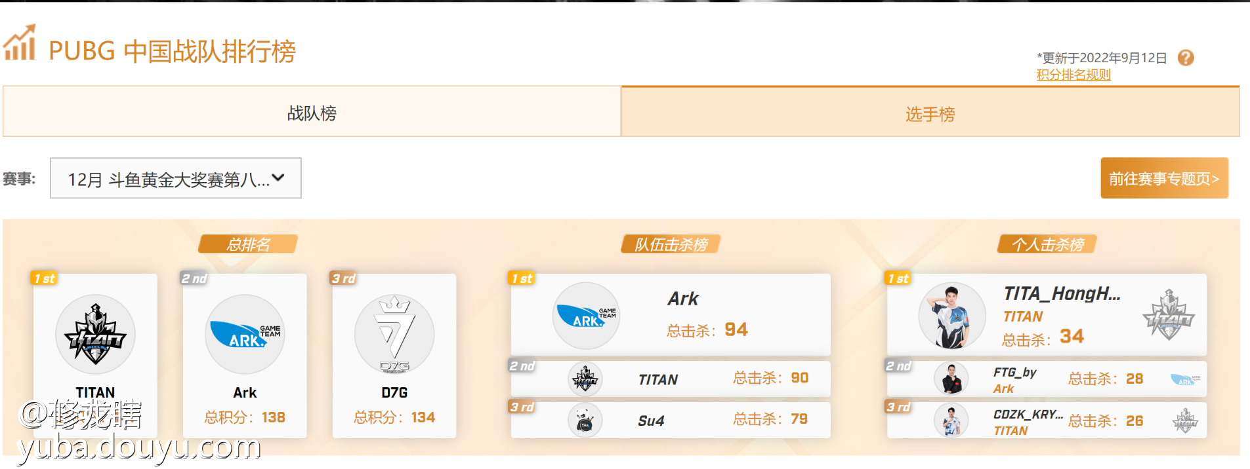1250x469 pixels.
Task: Click CDZK_KRY player avatar photo
Action: tap(951, 421)
